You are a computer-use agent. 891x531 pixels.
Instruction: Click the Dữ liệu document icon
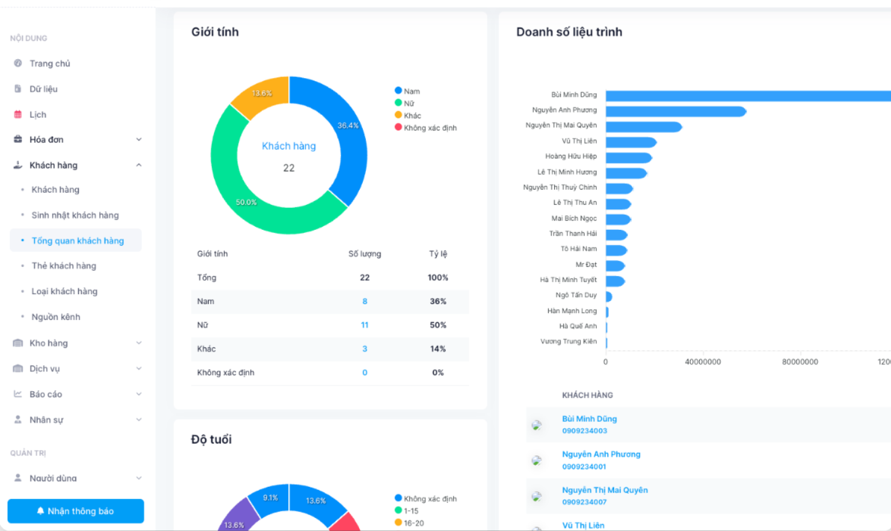tap(18, 89)
